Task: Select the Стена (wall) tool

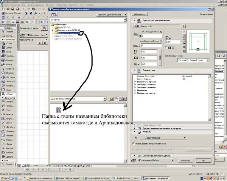Action: tap(8, 43)
